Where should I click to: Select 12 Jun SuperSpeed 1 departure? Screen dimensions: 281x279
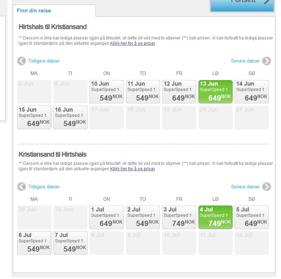pos(179,92)
